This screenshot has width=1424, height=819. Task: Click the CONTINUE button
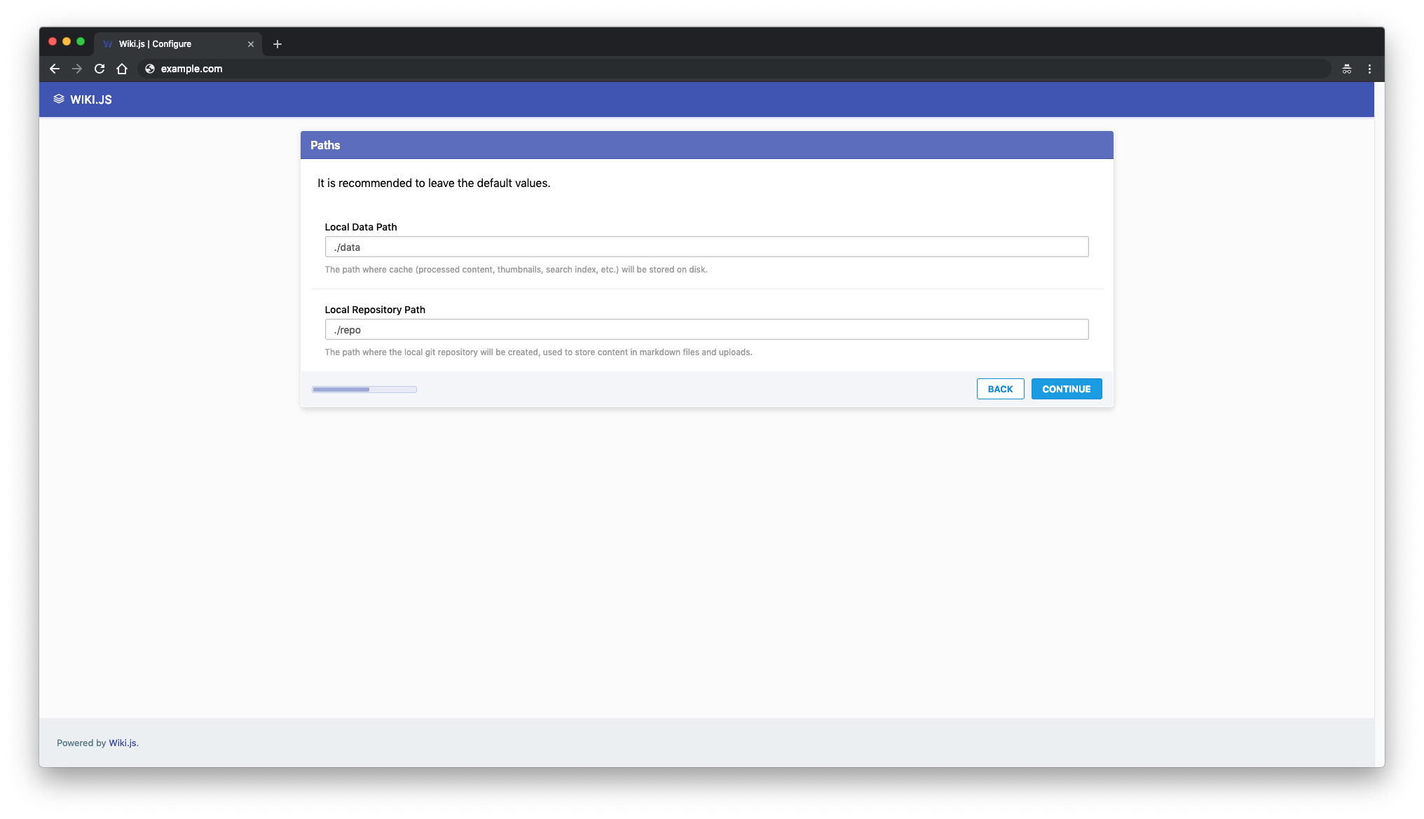pyautogui.click(x=1066, y=389)
